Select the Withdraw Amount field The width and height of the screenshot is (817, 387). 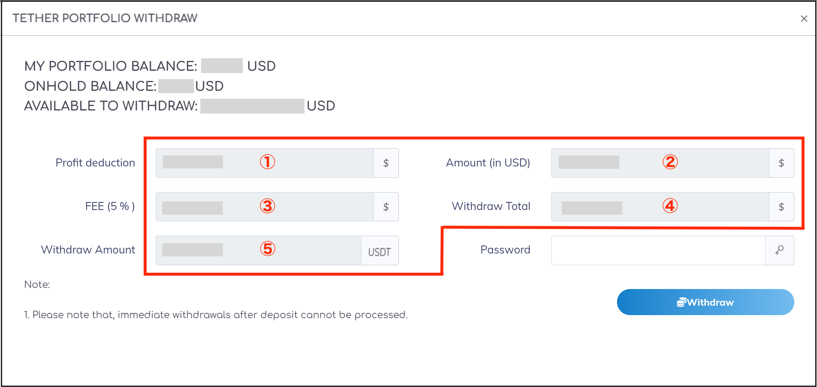coord(259,250)
